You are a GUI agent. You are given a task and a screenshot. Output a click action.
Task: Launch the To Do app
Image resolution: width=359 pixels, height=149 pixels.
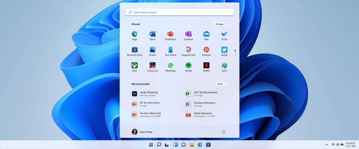pos(224,36)
